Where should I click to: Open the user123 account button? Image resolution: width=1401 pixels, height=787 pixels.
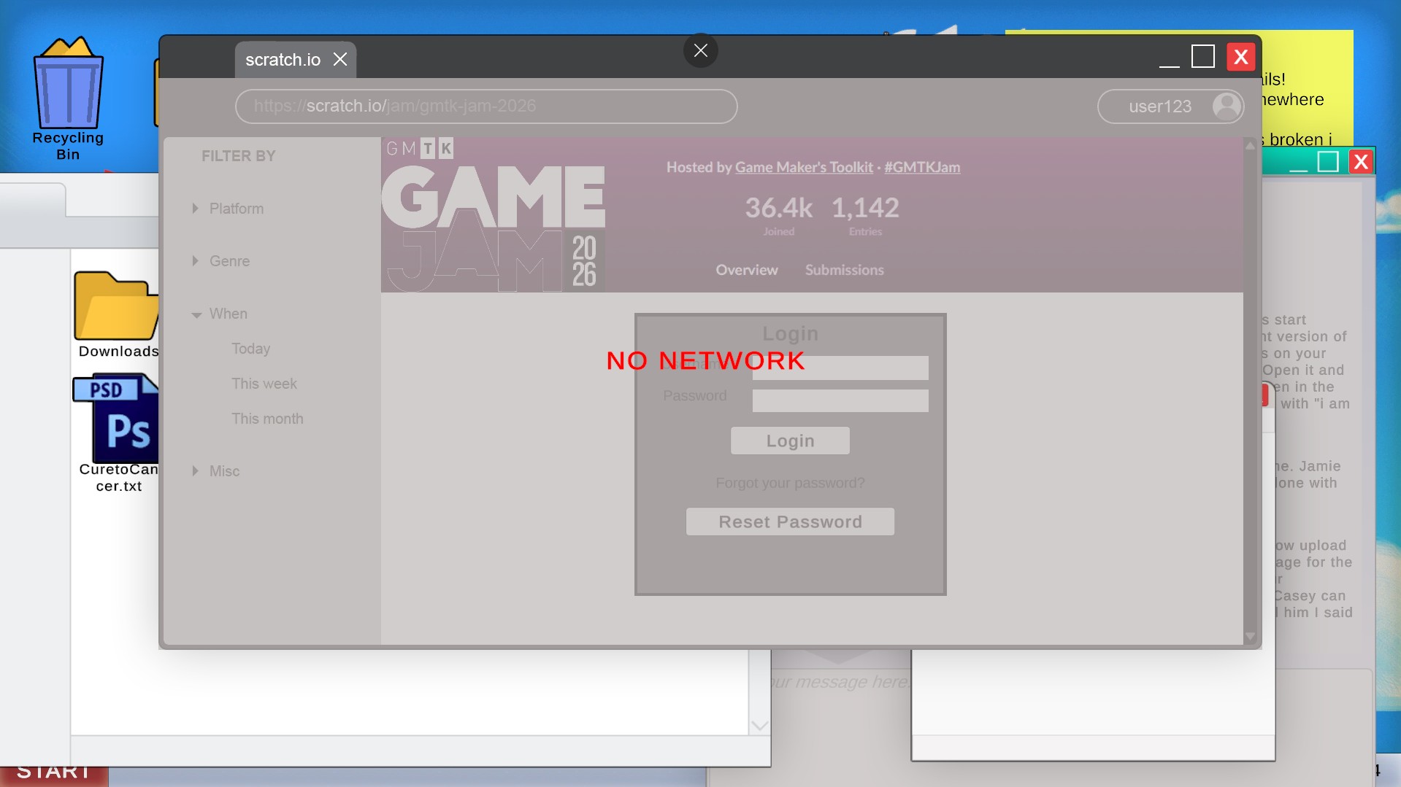1170,106
